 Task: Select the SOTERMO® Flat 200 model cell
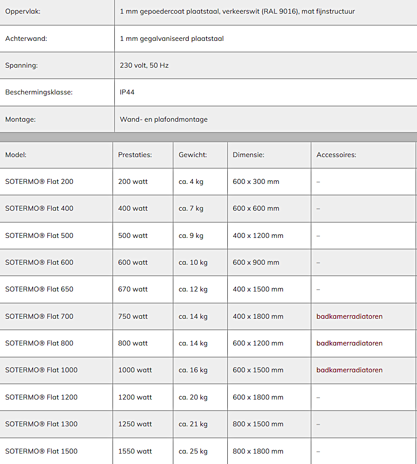coord(39,182)
